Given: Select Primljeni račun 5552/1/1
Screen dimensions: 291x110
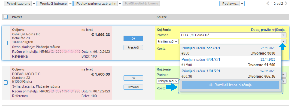Looking at the screenshot, I should [230, 51].
